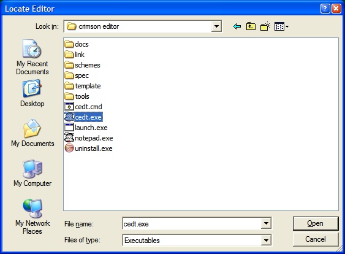Select the notepad.exe file
Viewport: 345px width, 254px height.
pyautogui.click(x=89, y=138)
